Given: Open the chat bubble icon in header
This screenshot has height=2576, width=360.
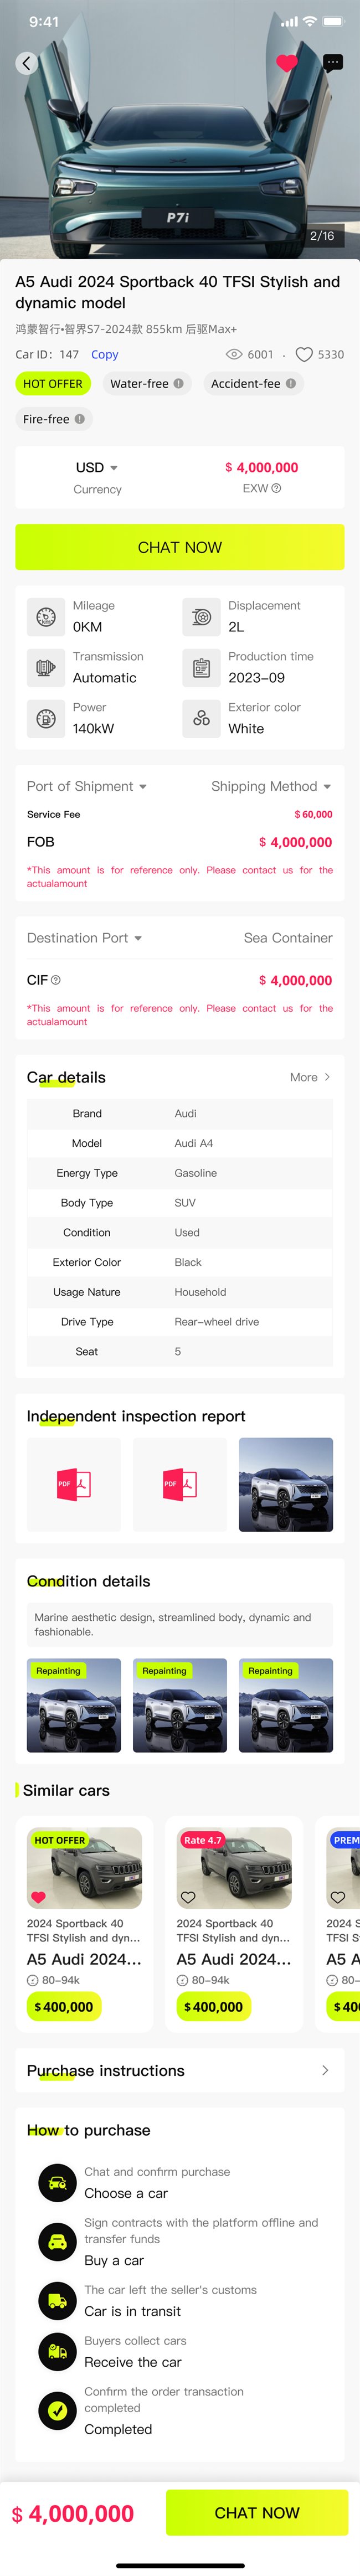Looking at the screenshot, I should point(333,63).
